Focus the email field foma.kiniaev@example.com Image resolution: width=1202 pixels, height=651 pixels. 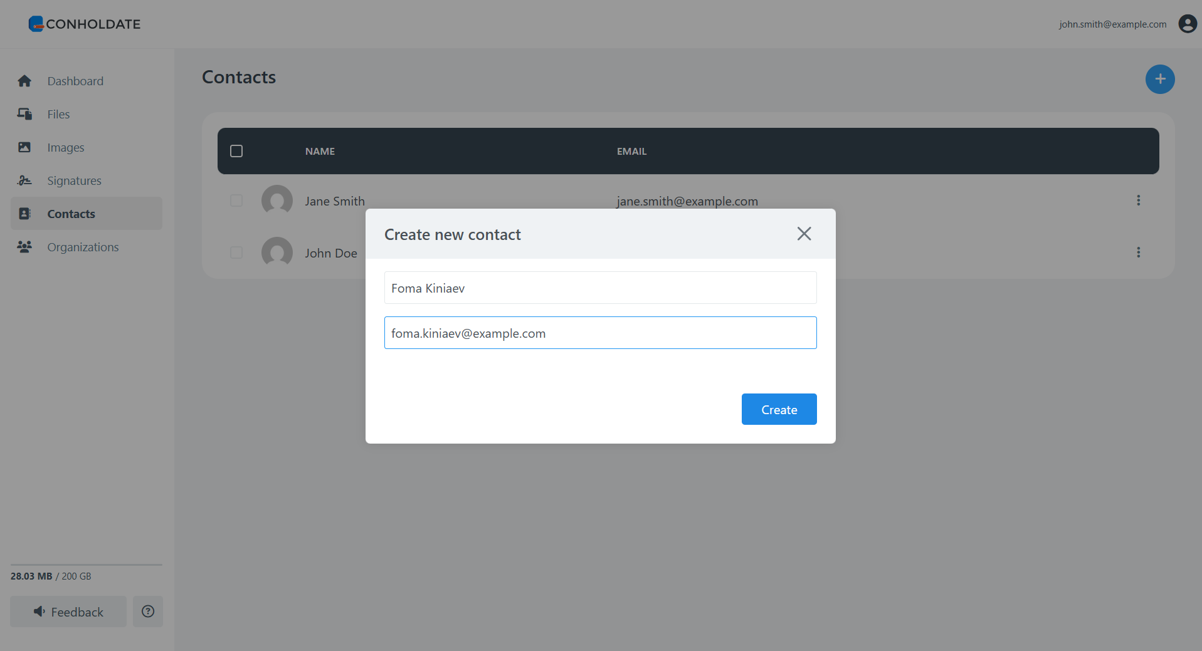600,333
